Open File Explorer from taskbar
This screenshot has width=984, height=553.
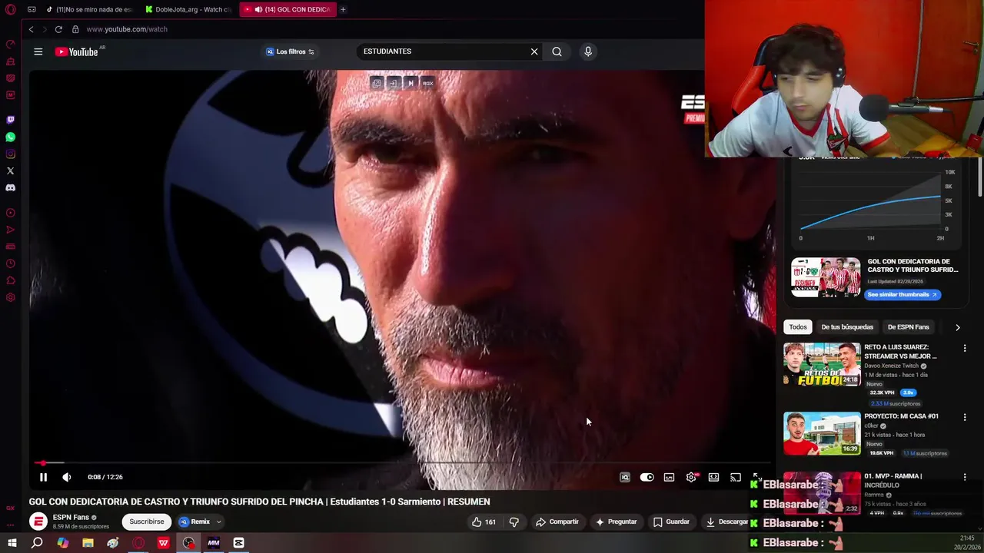click(x=88, y=543)
